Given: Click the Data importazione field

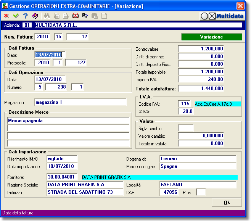Looking at the screenshot, I should [x=62, y=166].
